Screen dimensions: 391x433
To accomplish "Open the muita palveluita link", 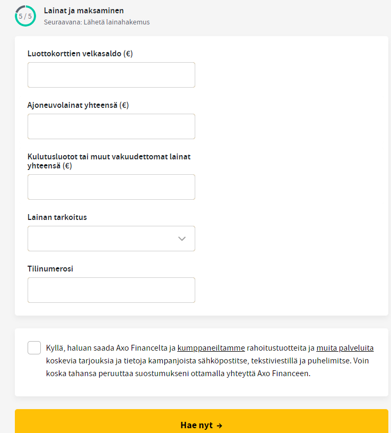I will [345, 348].
